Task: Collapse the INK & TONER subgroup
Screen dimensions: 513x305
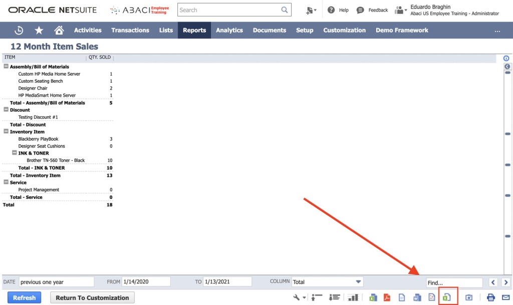Action: [15, 153]
